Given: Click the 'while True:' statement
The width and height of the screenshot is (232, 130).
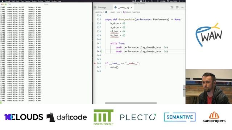Looking at the screenshot, I should tap(117, 43).
